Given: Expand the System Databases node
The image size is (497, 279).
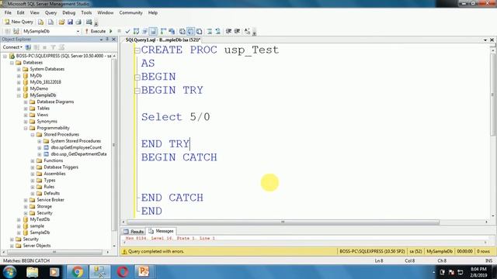Looking at the screenshot, I should click(x=19, y=69).
